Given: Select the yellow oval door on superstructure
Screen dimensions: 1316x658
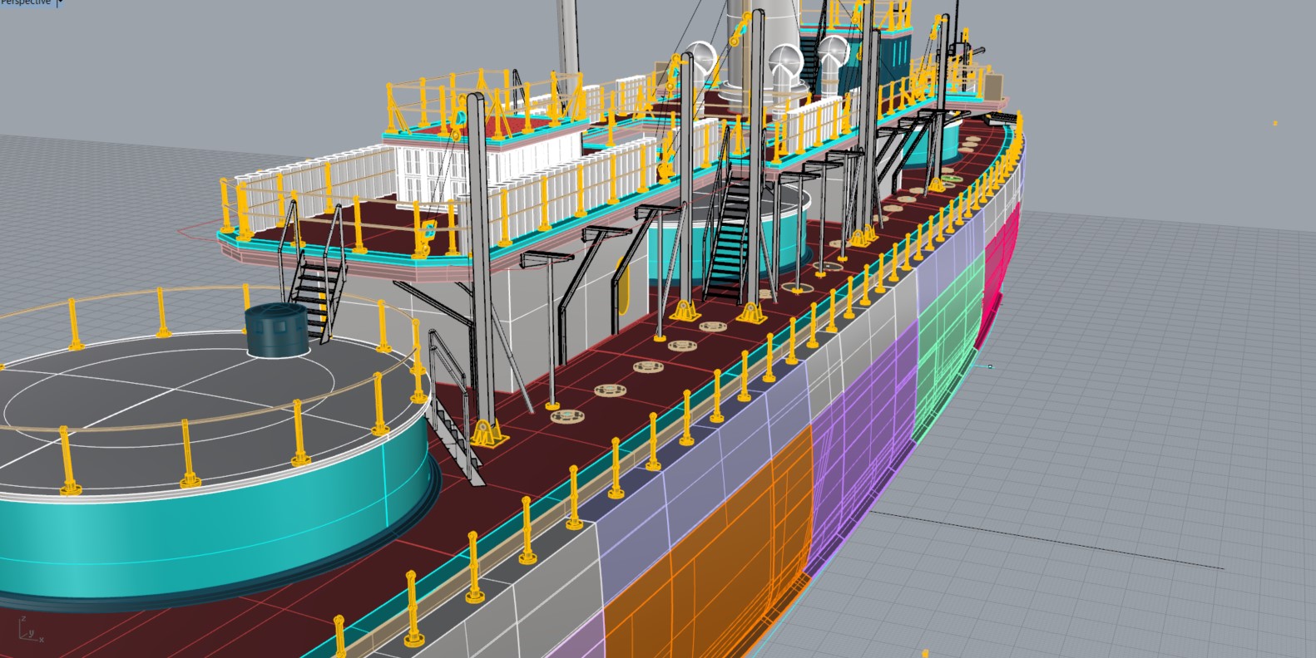Looking at the screenshot, I should pyautogui.click(x=622, y=283).
